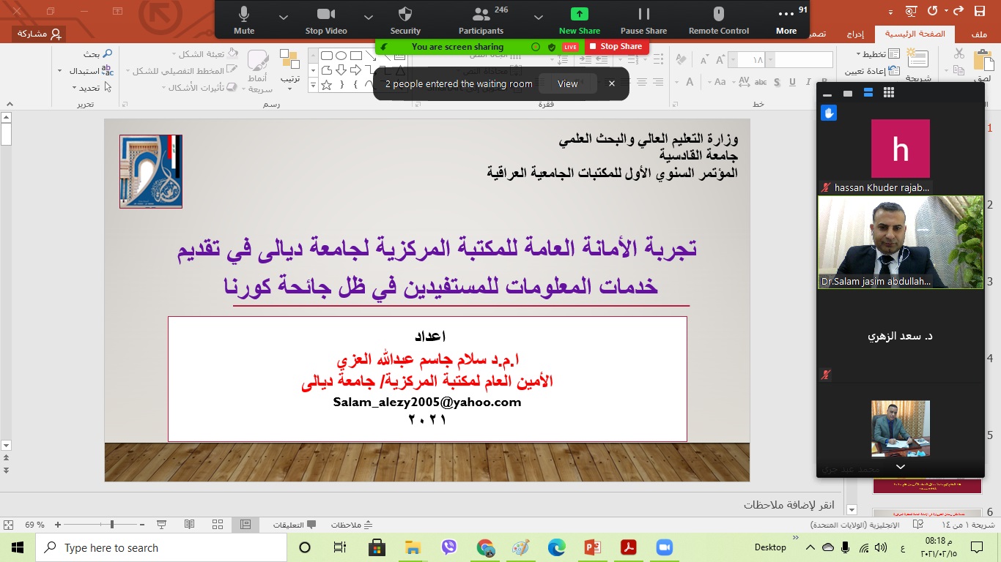Click the New Slide icon

[917, 60]
